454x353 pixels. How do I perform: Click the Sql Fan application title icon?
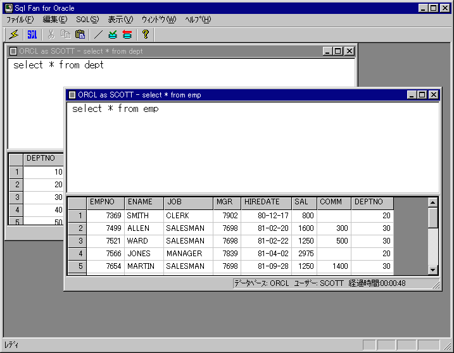[9, 8]
